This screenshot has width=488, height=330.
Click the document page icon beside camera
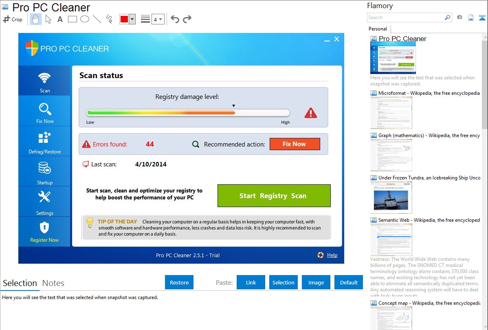pyautogui.click(x=471, y=17)
